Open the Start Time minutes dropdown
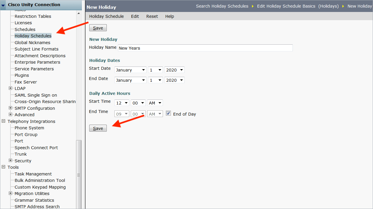Screen dimensions: 373x209 [x=138, y=103]
